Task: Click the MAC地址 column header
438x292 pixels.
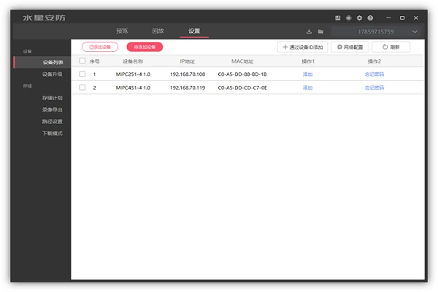Action: [x=242, y=61]
